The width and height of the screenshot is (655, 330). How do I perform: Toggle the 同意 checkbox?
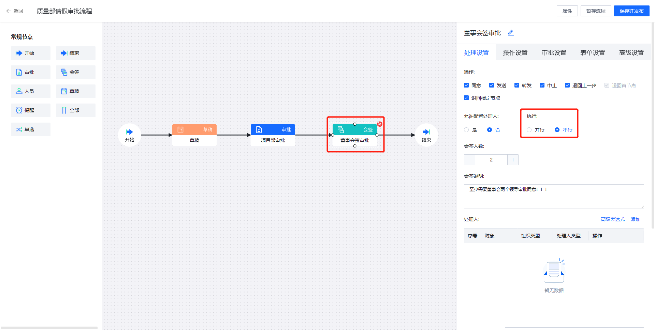pos(466,85)
